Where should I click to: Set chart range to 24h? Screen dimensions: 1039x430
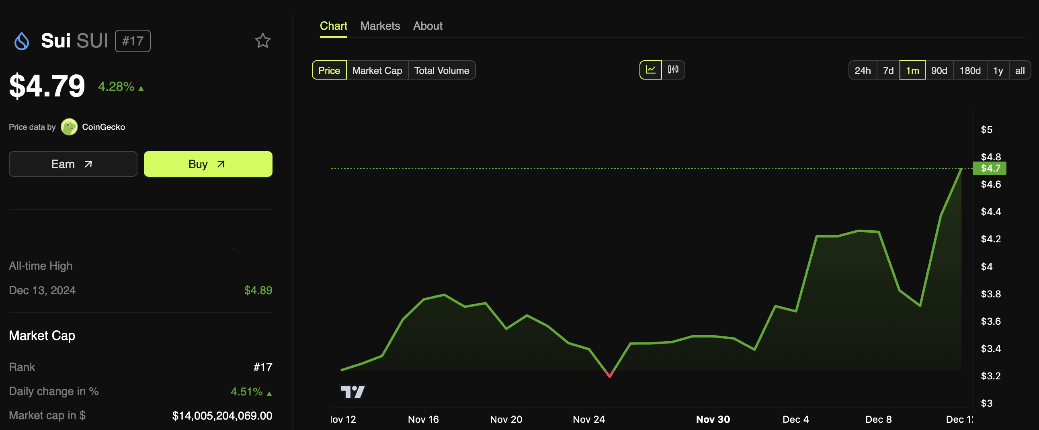coord(862,70)
